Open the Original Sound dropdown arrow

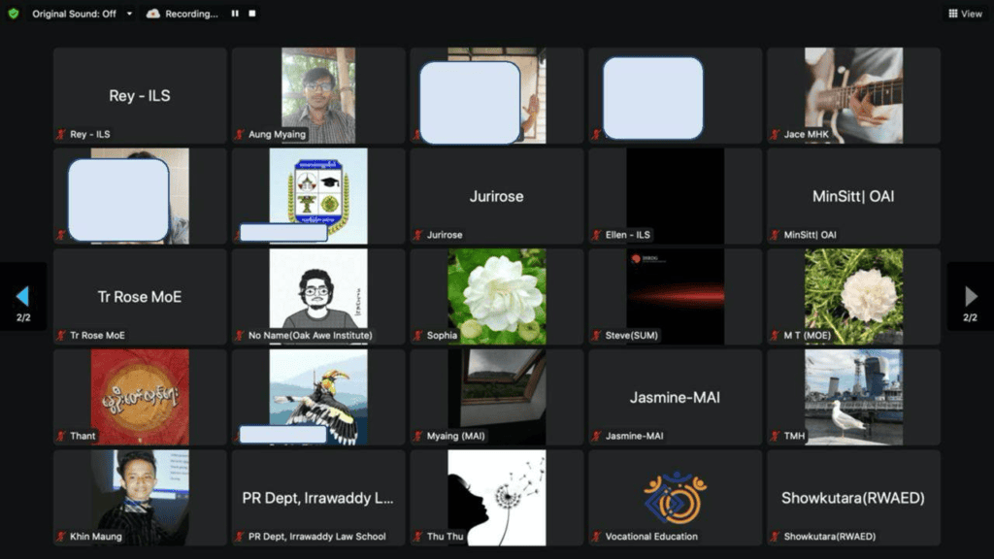(x=129, y=14)
